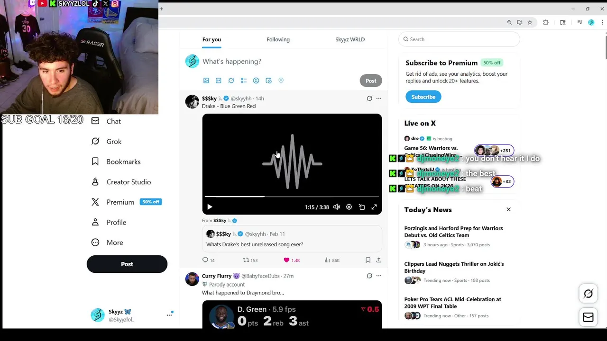The width and height of the screenshot is (607, 341).
Task: Bookmark the $$$ky post
Action: click(368, 260)
